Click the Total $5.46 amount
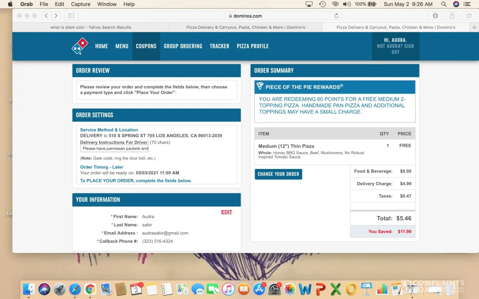The image size is (479, 299). coord(404,218)
